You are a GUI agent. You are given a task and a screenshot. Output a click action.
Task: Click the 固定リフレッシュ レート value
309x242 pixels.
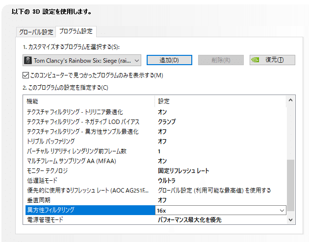point(183,171)
